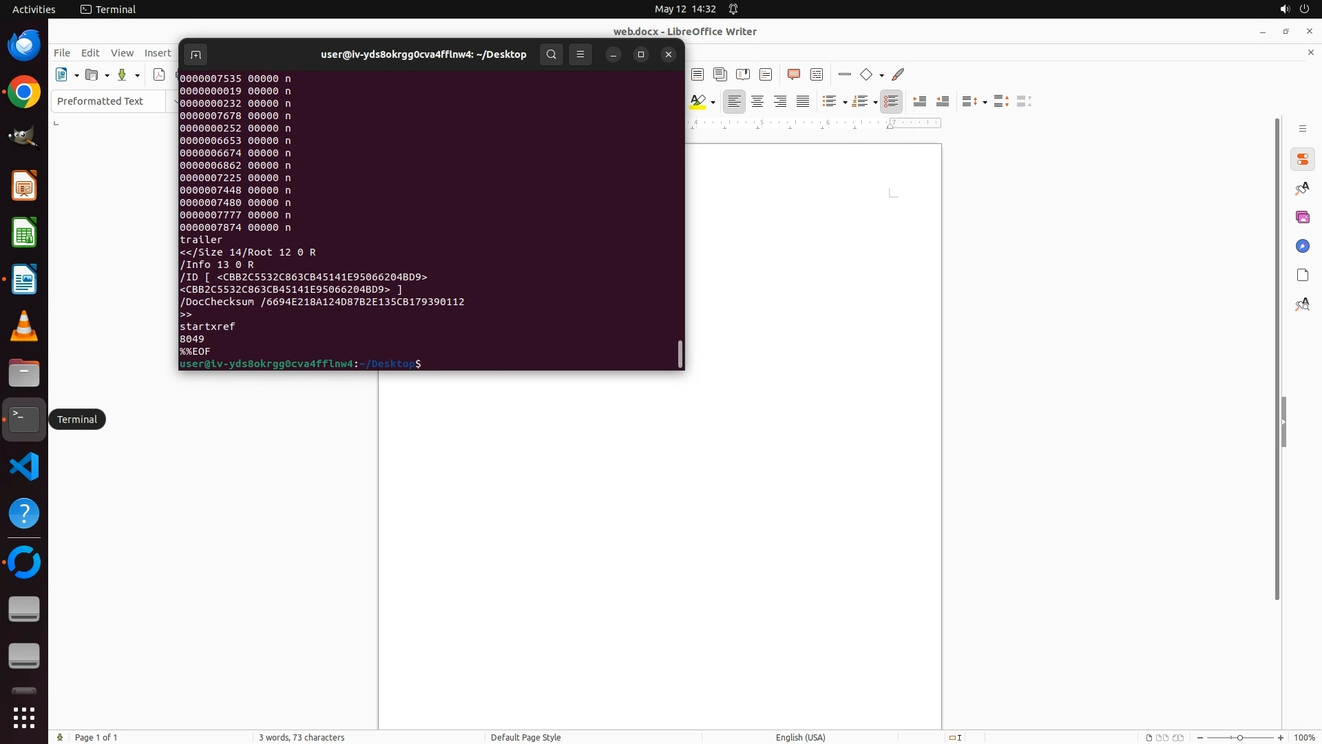Screen dimensions: 1322x744
Task: Toggle Align Left paragraph alignment
Action: coord(735,101)
